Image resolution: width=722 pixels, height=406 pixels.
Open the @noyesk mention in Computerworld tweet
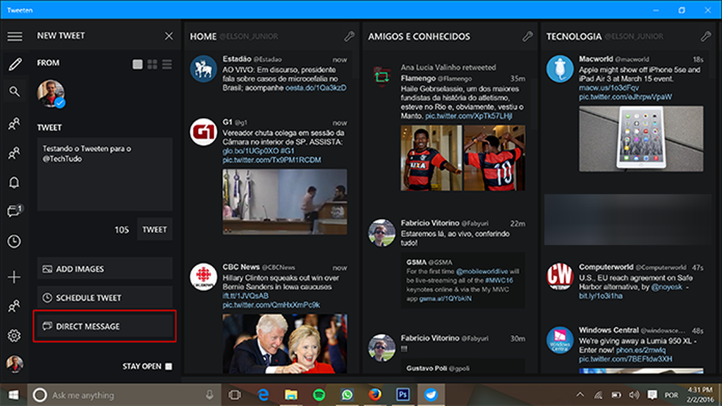click(667, 287)
